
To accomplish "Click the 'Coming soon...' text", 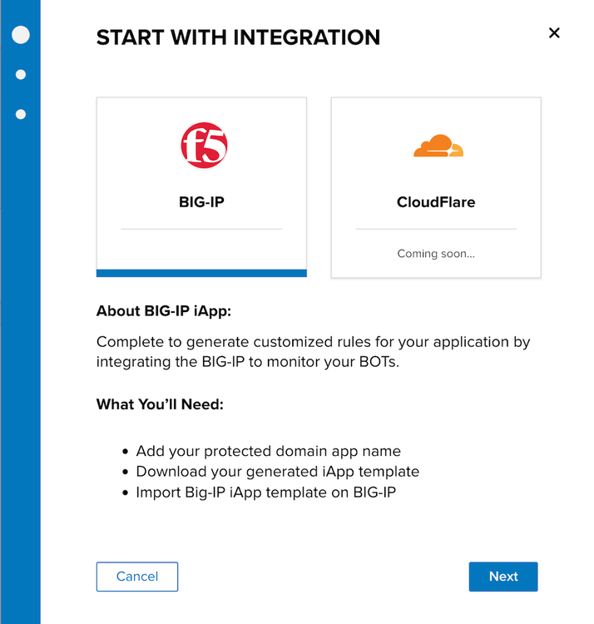I will pos(436,253).
